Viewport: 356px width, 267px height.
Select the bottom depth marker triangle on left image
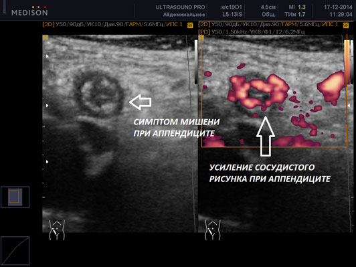click(47, 162)
